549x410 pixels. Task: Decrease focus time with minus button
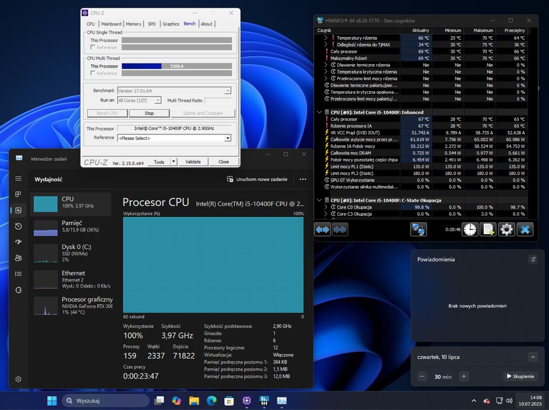point(422,377)
